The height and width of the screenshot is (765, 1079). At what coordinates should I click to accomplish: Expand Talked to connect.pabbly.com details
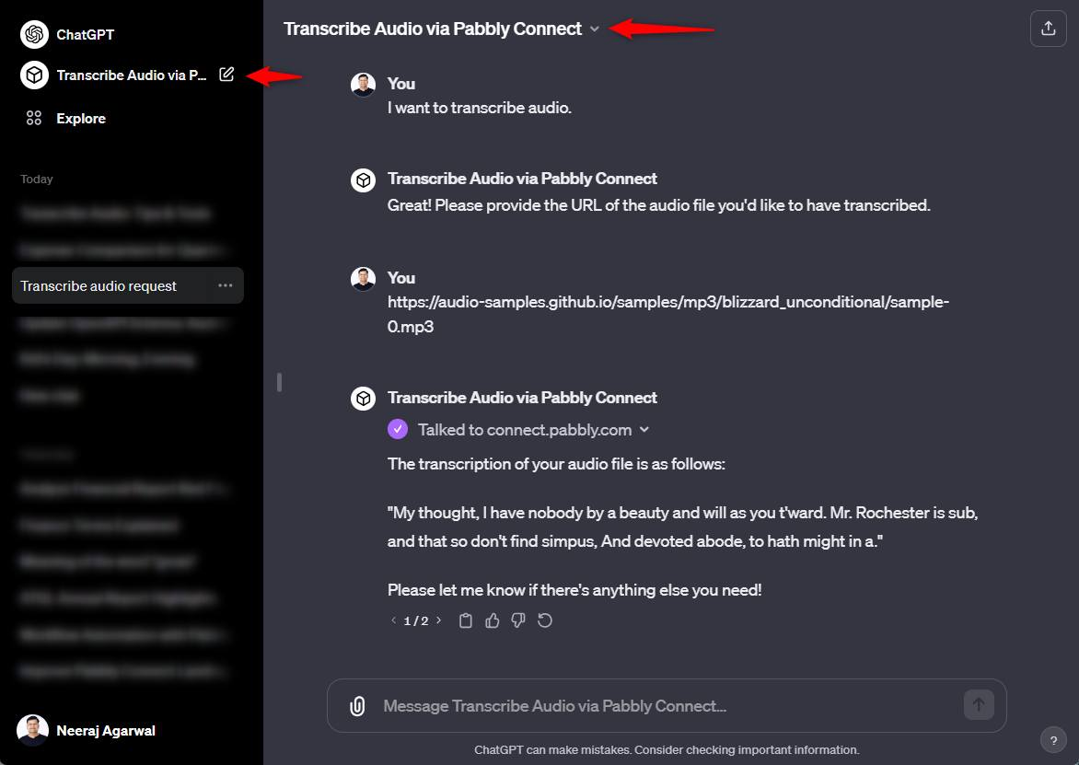coord(644,429)
